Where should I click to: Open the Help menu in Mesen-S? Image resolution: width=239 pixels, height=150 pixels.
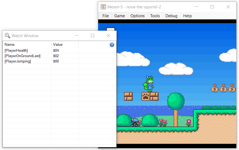point(187,16)
